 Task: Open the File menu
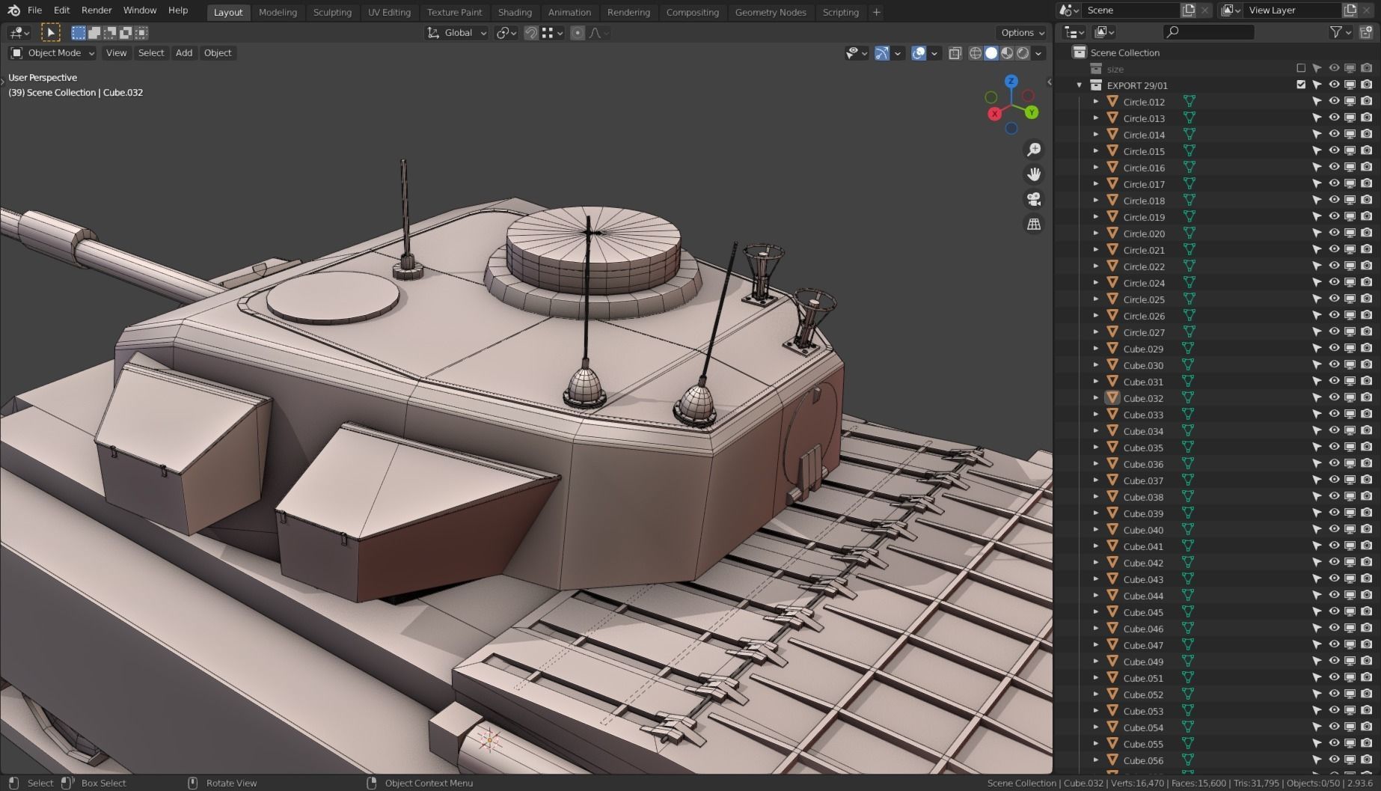(34, 10)
